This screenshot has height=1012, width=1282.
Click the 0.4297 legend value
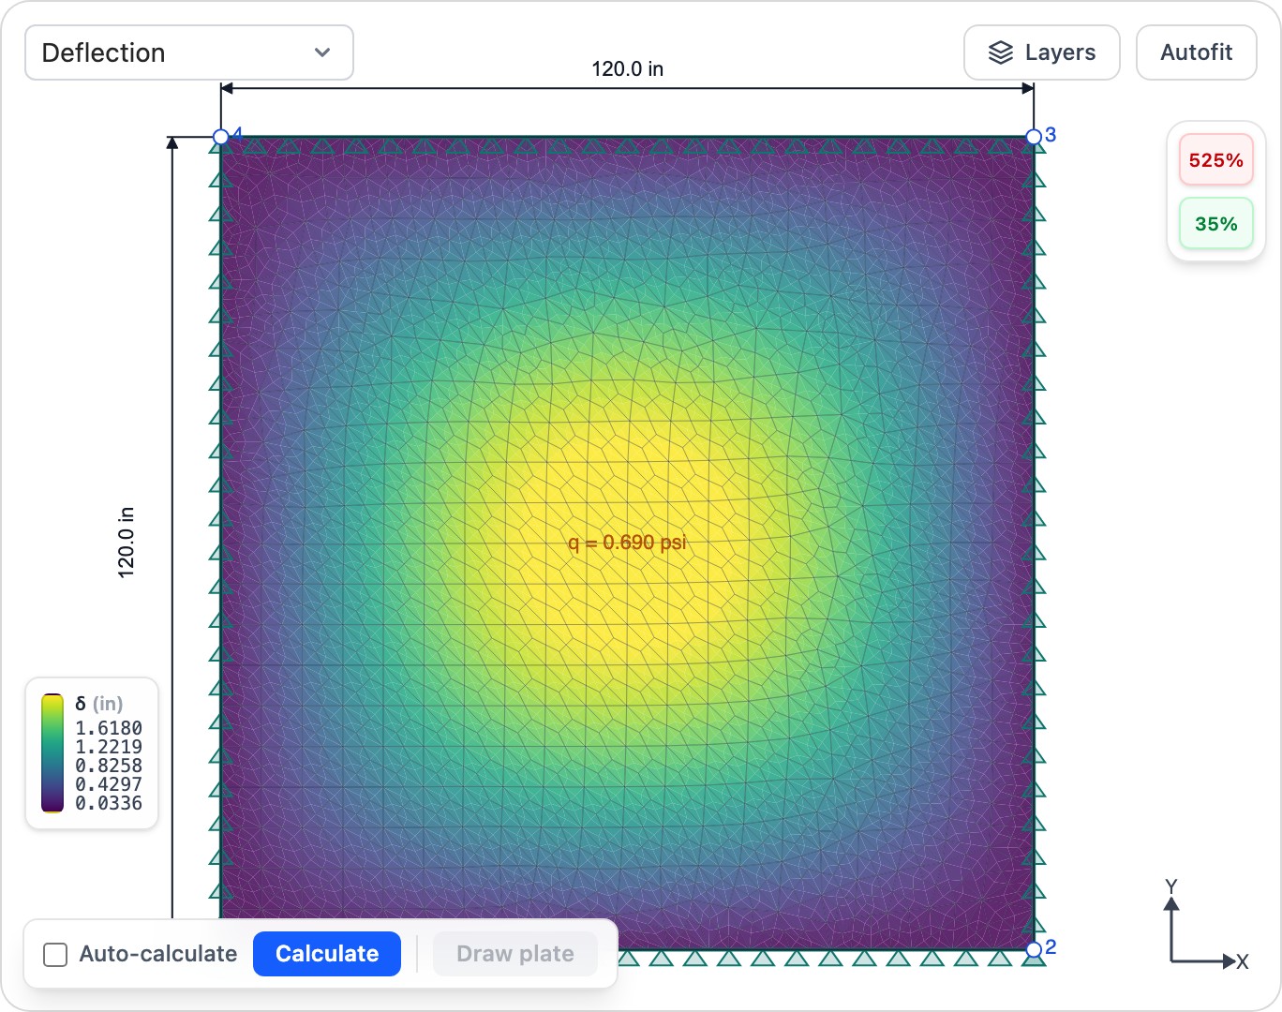click(x=109, y=784)
